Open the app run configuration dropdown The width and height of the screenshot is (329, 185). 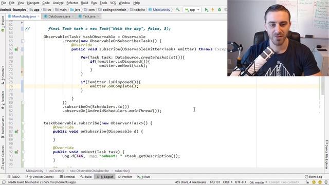[192, 10]
